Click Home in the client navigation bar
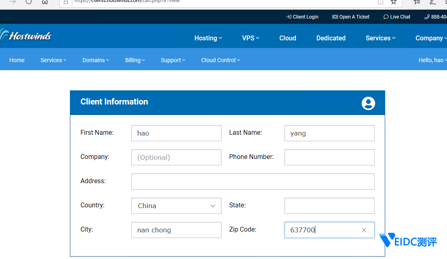 17,60
